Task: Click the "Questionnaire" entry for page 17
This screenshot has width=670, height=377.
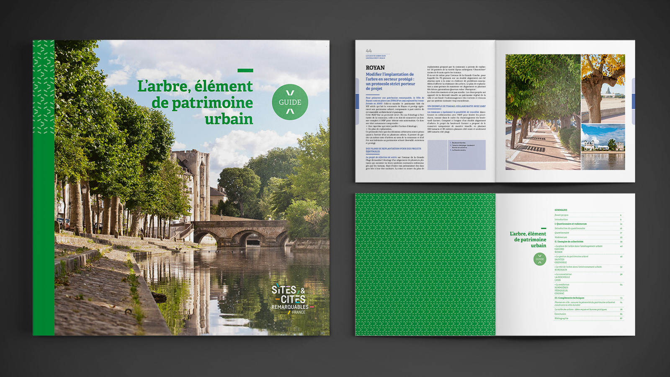Action: (562, 233)
